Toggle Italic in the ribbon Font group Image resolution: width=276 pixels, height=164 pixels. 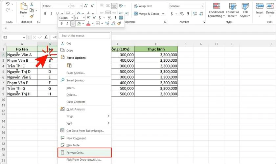(x=51, y=13)
